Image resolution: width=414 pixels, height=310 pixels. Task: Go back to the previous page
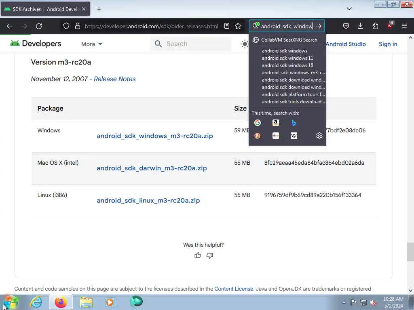click(10, 26)
